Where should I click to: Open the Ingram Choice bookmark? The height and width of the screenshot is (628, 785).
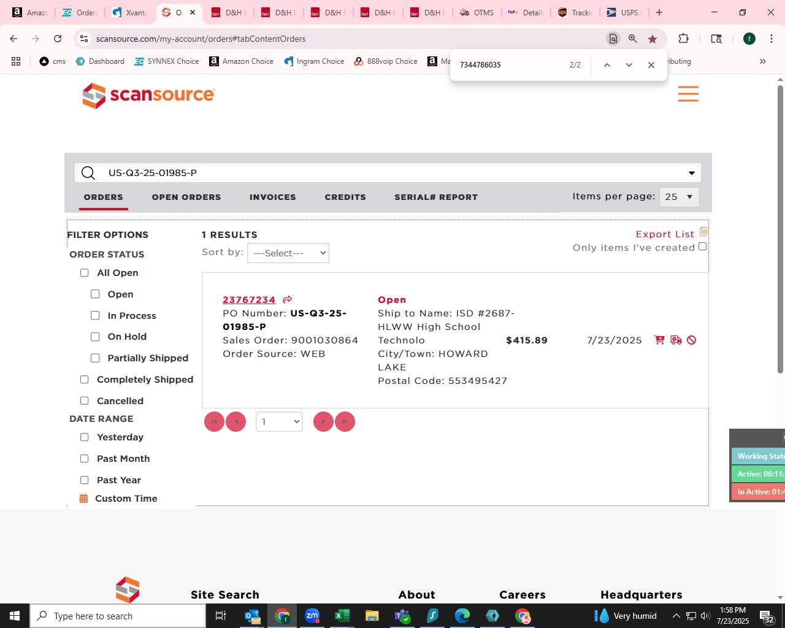[314, 61]
